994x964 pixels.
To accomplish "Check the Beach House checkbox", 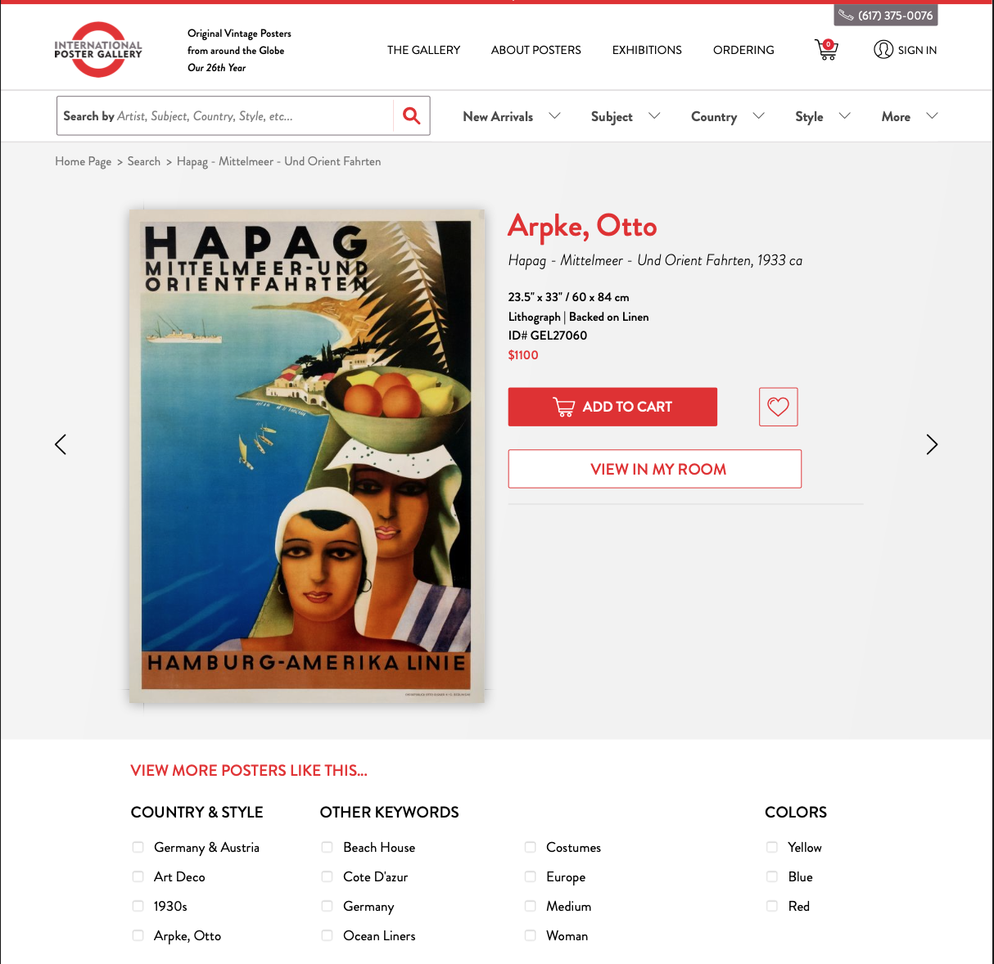I will [x=328, y=847].
